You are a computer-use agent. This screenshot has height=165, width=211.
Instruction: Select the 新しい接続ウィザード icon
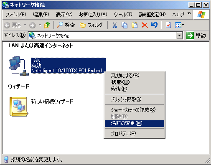click(x=19, y=107)
